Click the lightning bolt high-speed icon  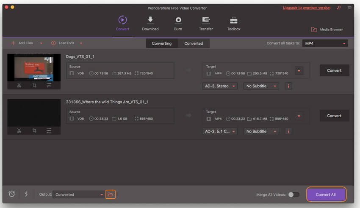coord(26,194)
